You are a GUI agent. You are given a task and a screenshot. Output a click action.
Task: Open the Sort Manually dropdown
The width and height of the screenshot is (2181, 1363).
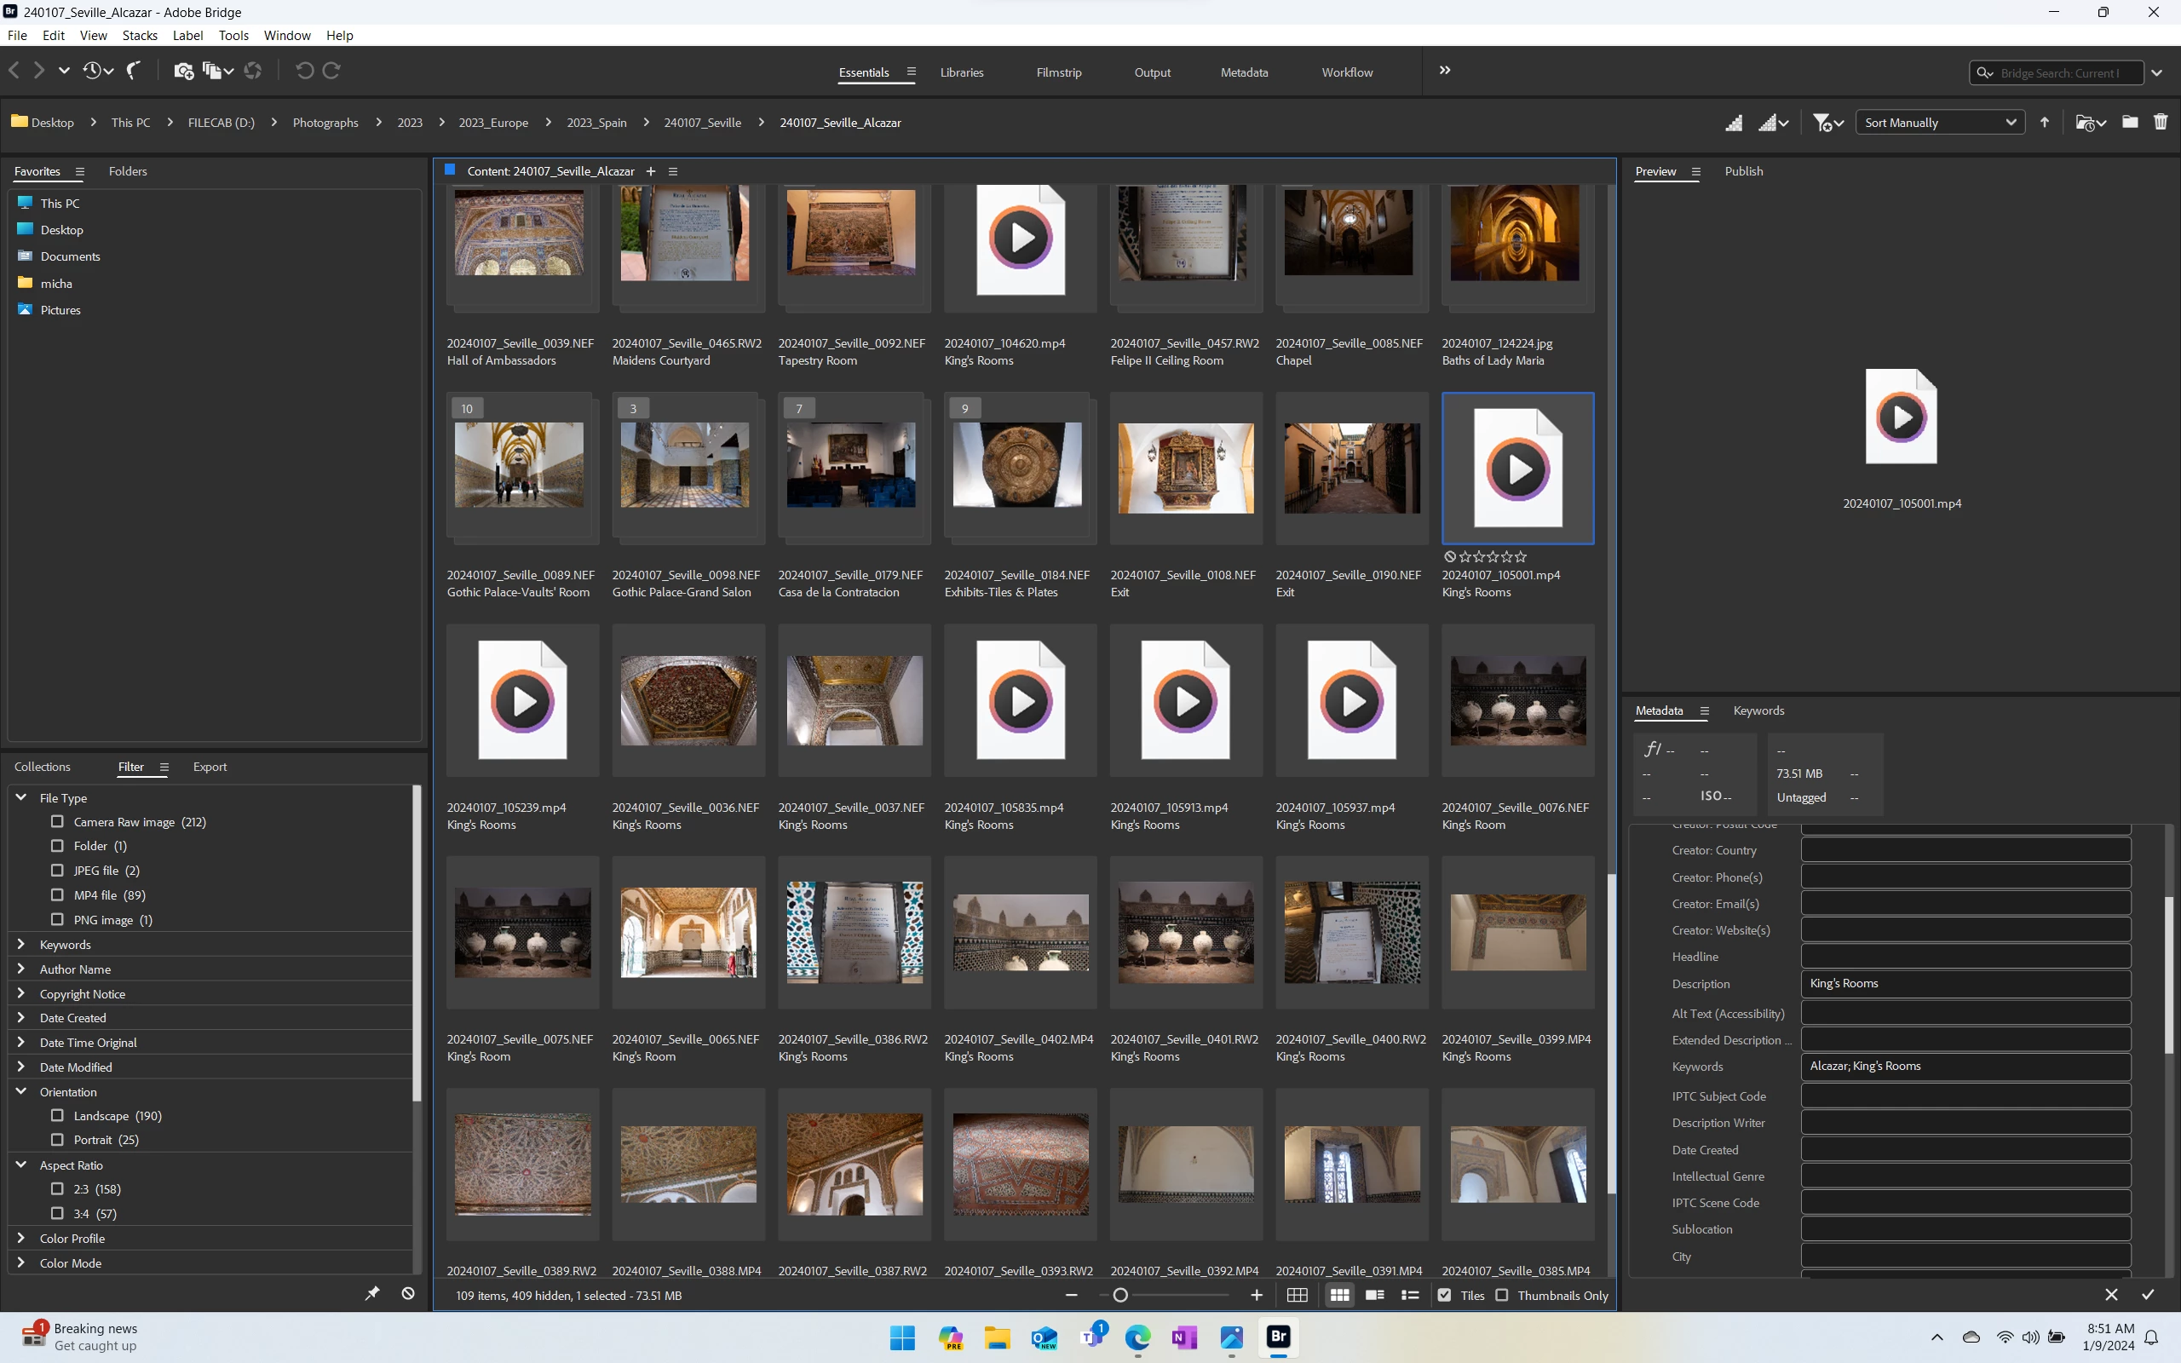point(1939,123)
